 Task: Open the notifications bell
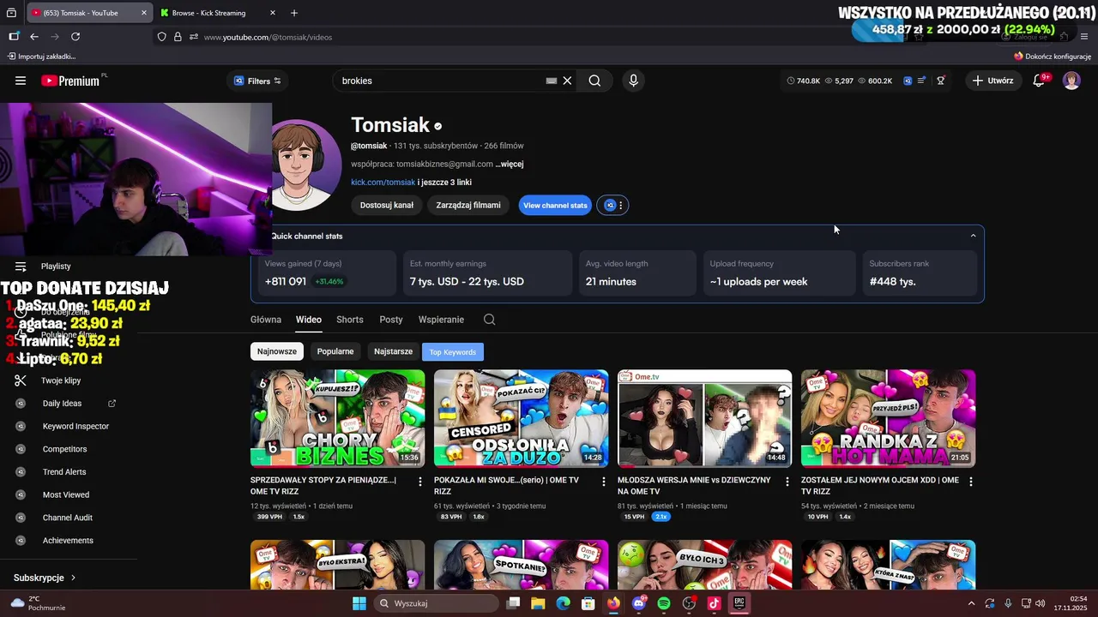tap(1040, 80)
